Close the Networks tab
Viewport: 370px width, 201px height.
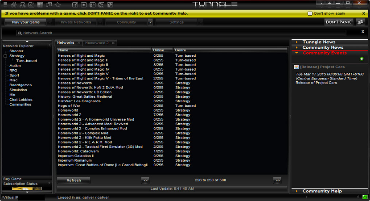(79, 42)
